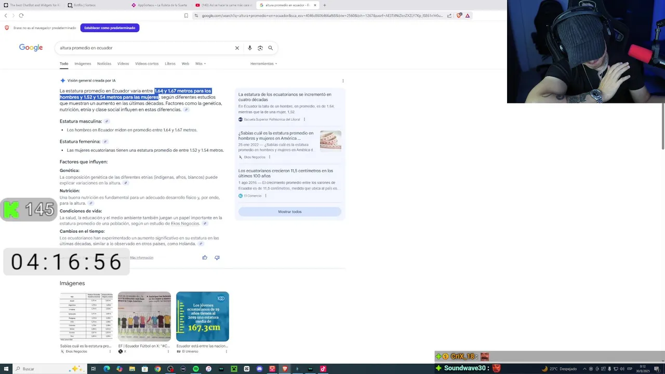Select the Noticias search tab
This screenshot has height=374, width=665.
pyautogui.click(x=104, y=63)
